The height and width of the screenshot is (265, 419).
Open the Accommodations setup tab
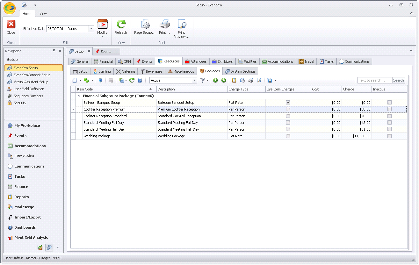coord(278,61)
